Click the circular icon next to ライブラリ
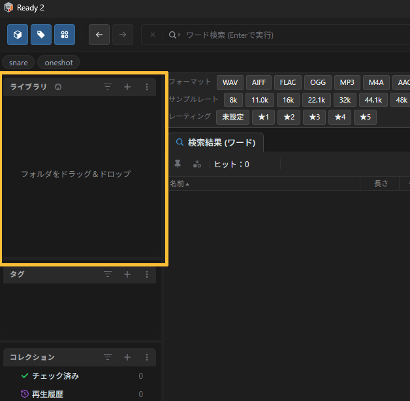 point(58,87)
